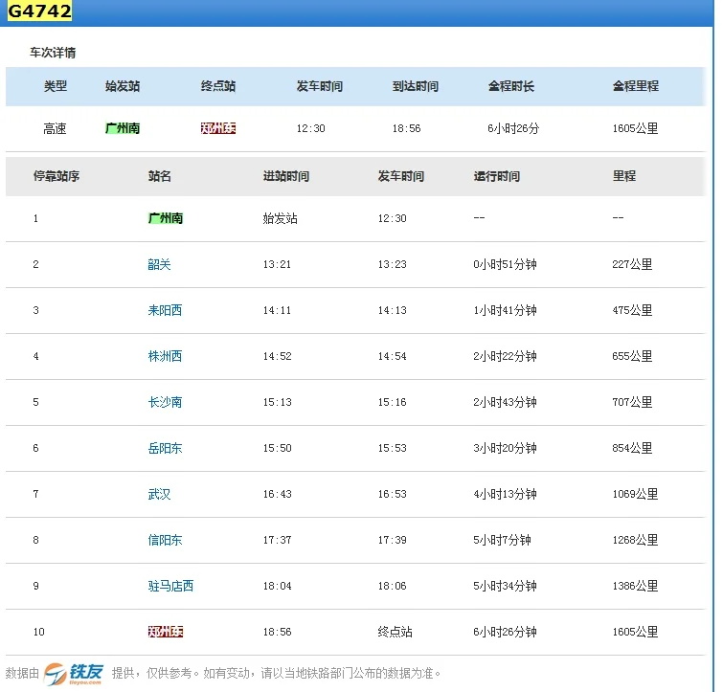The height and width of the screenshot is (692, 723).
Task: Click the 终点站 cell in row 10
Action: coord(395,632)
